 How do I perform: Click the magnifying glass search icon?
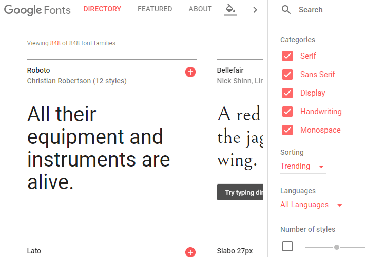[x=286, y=10]
